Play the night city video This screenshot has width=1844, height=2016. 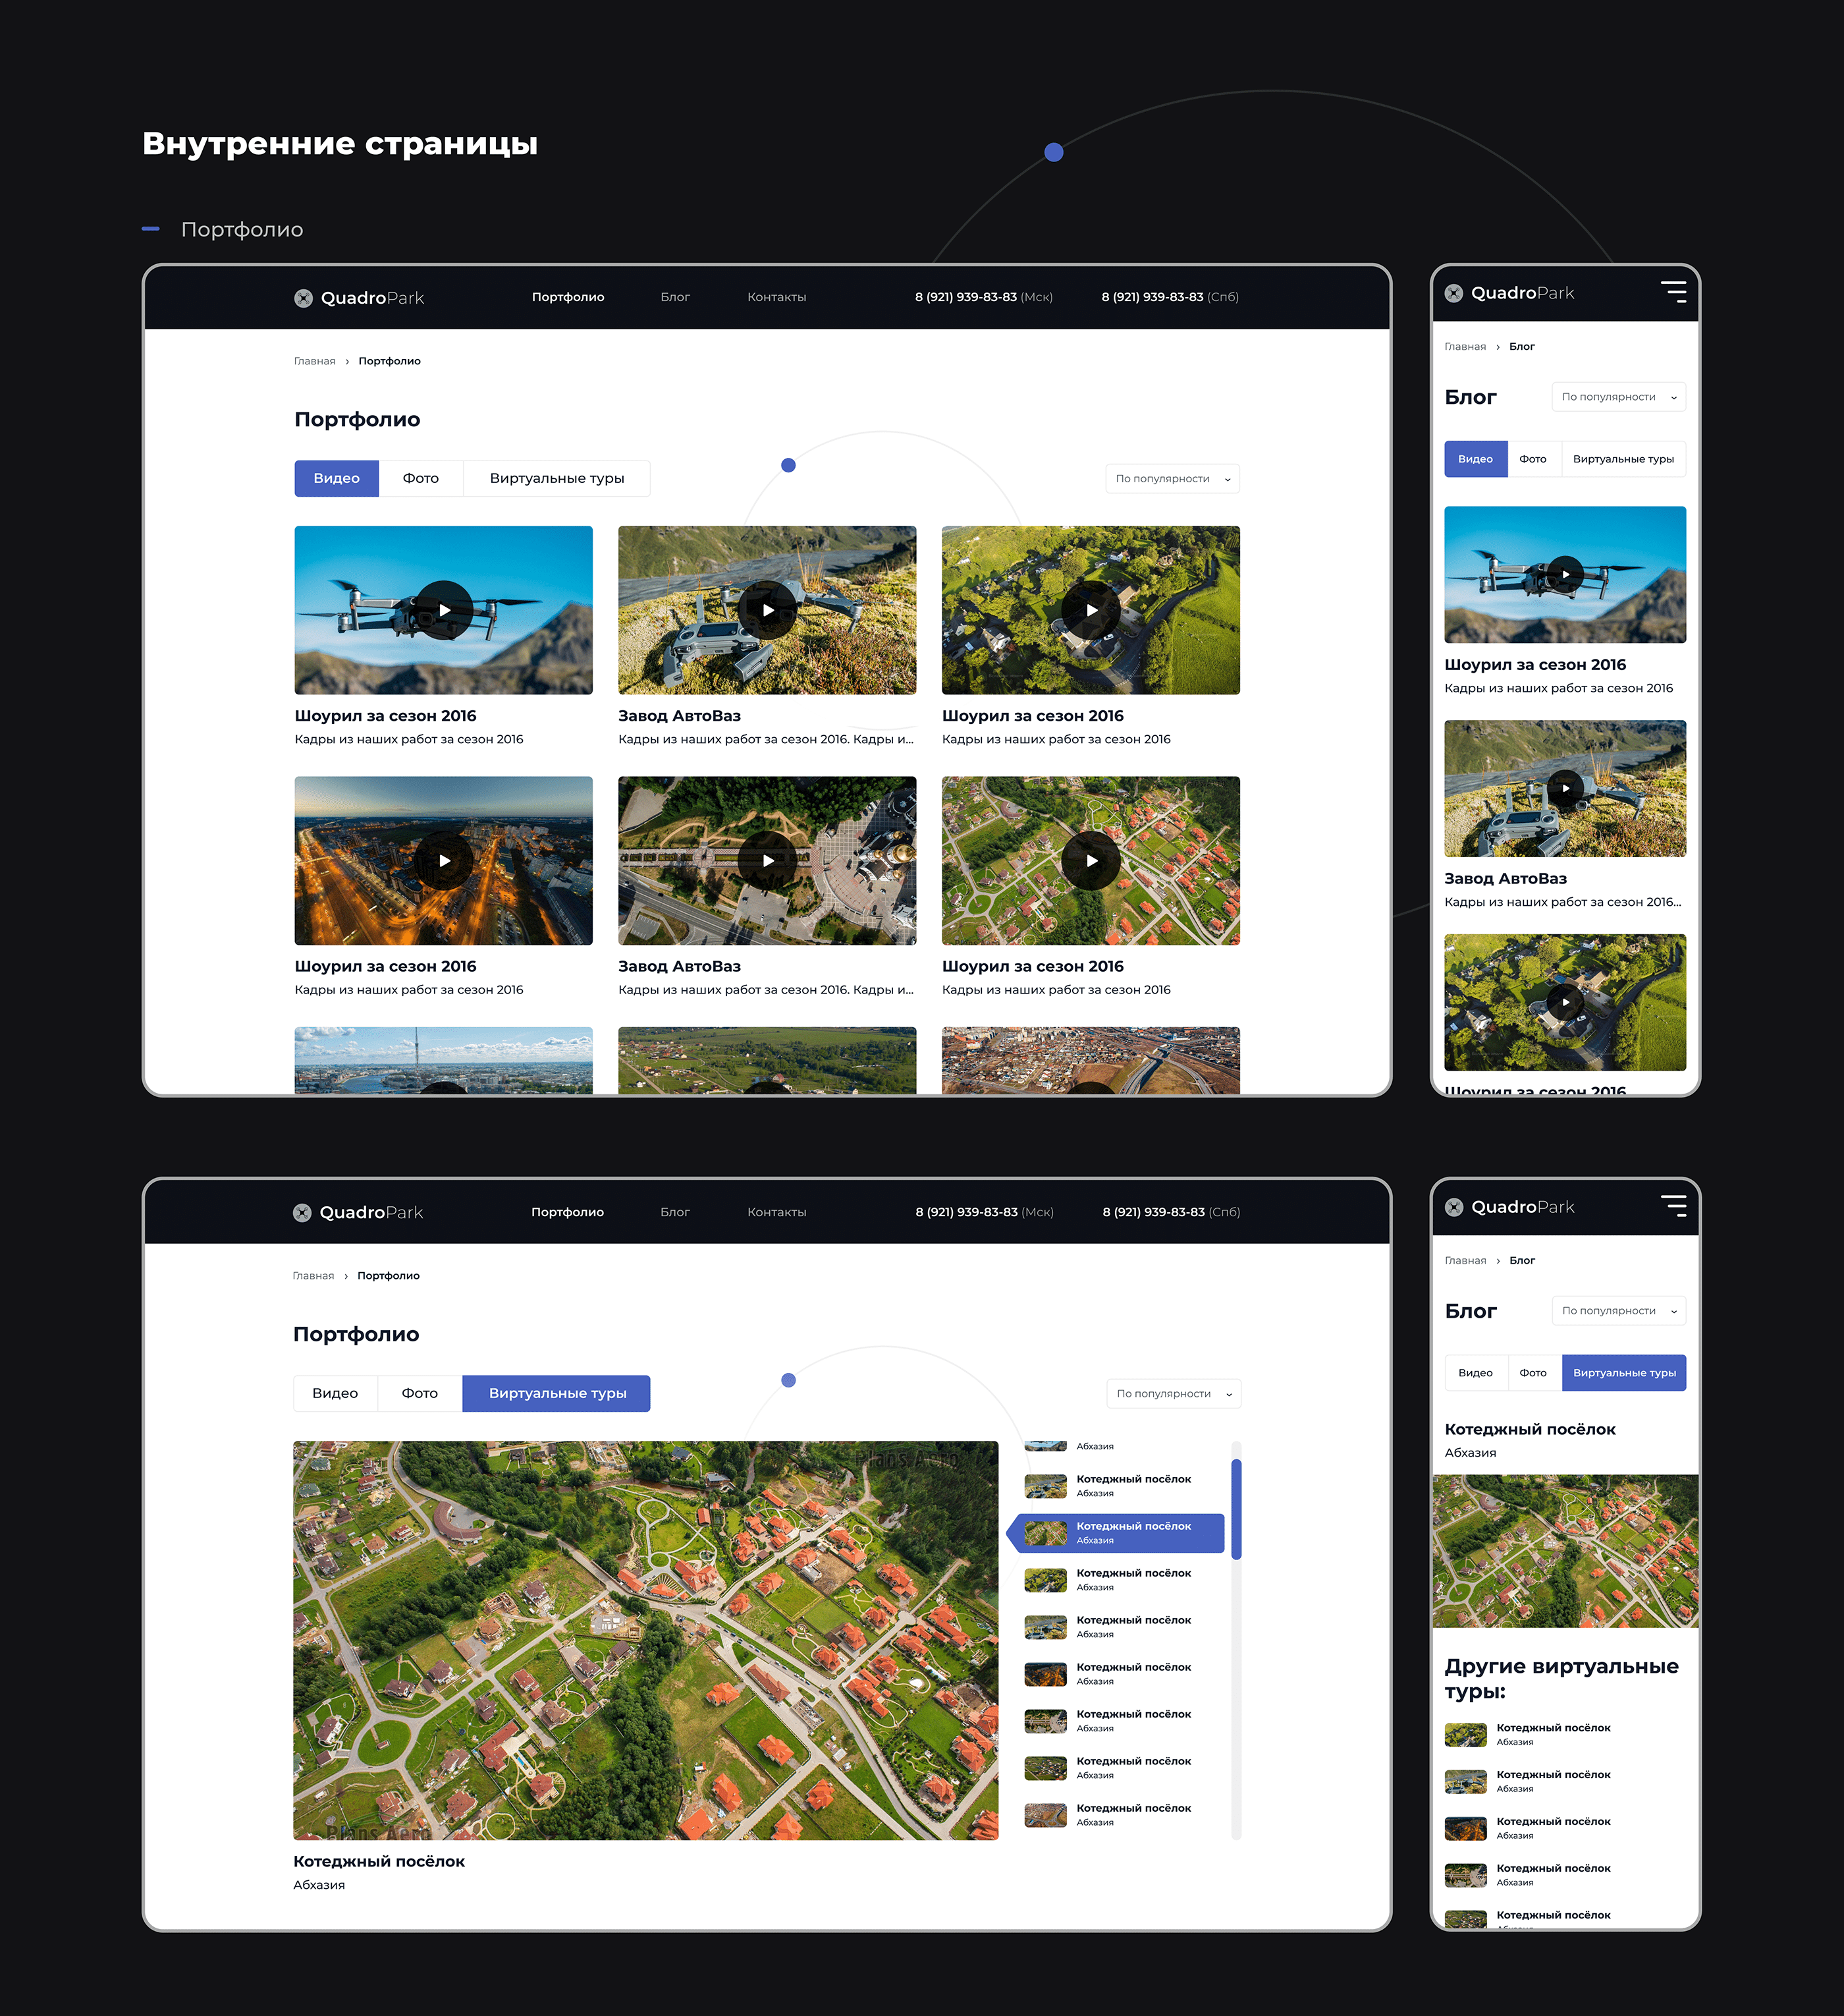[x=444, y=861]
